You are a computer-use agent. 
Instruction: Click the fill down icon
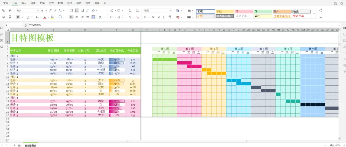119,10
